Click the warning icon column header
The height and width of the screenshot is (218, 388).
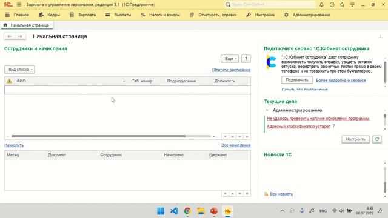coord(10,81)
